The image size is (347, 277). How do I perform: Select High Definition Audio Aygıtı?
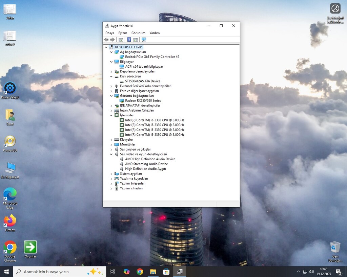tap(145, 169)
